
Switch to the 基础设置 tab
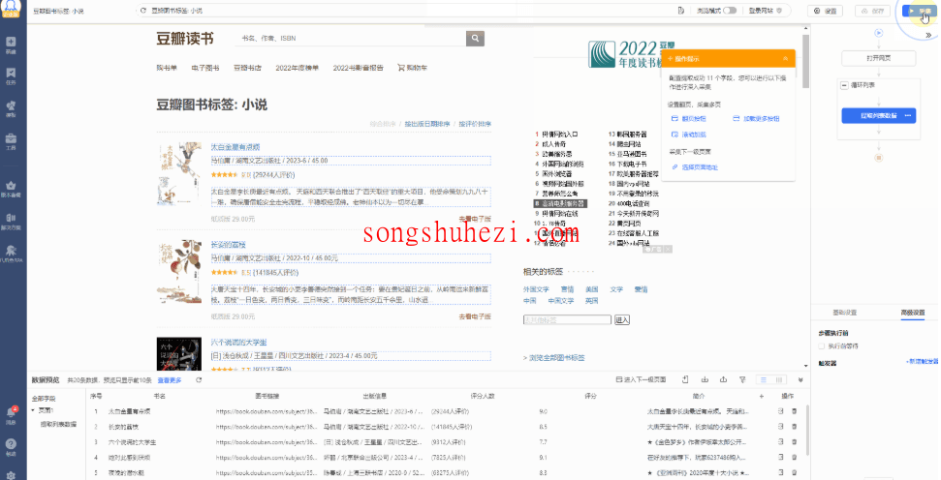pos(844,313)
